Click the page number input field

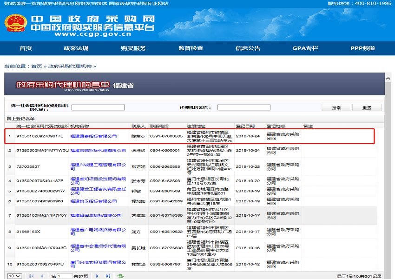65,276
